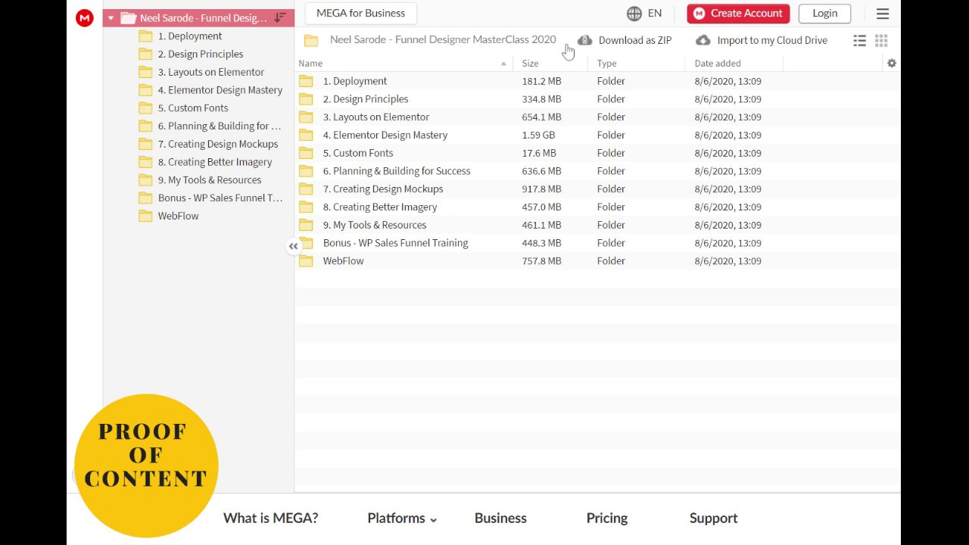Switch to thumbnail grid view

click(881, 41)
